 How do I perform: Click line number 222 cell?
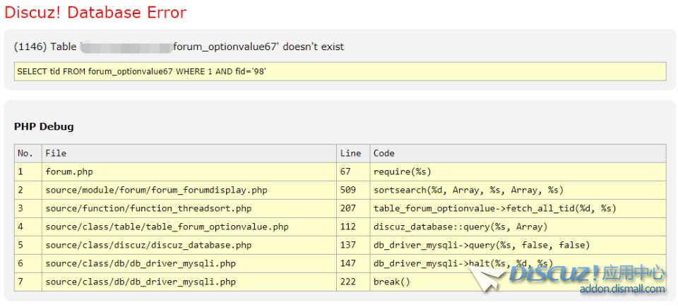(348, 282)
